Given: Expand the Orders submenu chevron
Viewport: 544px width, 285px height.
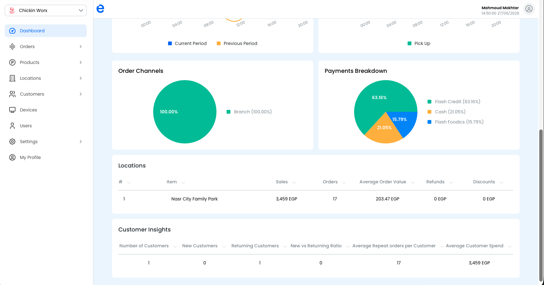Looking at the screenshot, I should (81, 47).
